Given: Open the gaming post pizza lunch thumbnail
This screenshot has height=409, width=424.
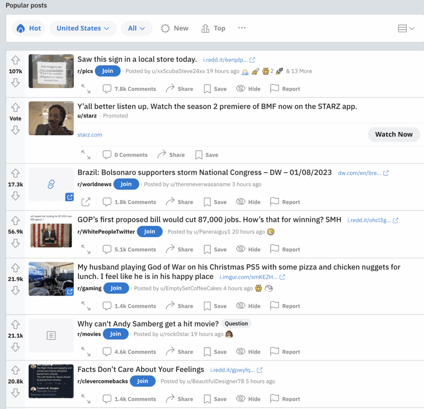Looking at the screenshot, I should point(51,279).
